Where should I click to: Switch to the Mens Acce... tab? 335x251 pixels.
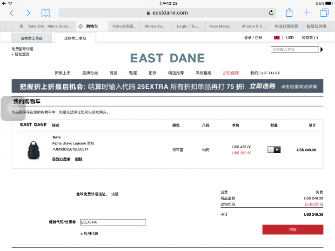pyautogui.click(x=60, y=26)
